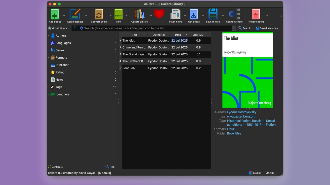Open the EPUB format link
The width and height of the screenshot is (330, 185).
[x=231, y=129]
